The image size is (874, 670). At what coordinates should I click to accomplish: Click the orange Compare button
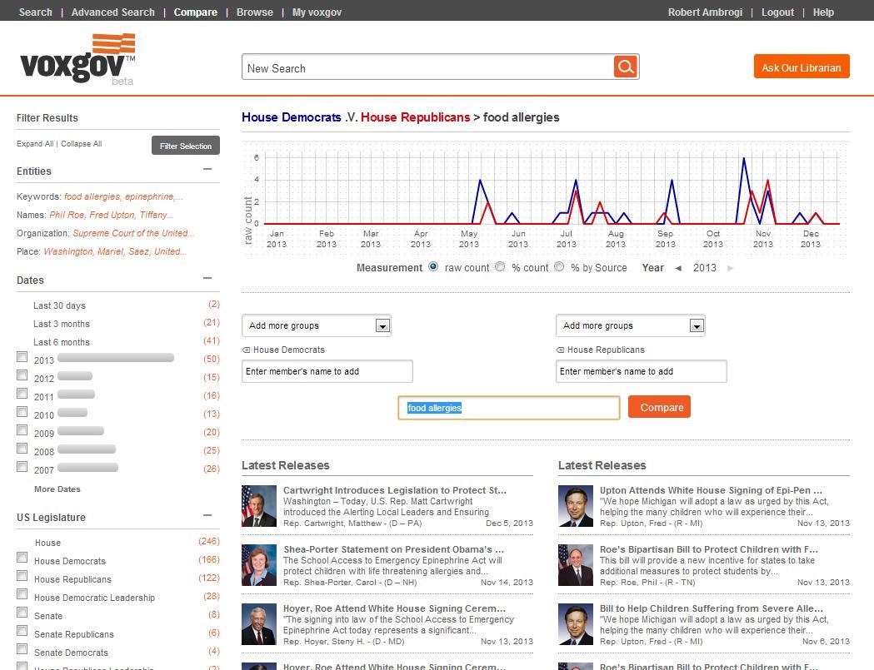point(659,407)
